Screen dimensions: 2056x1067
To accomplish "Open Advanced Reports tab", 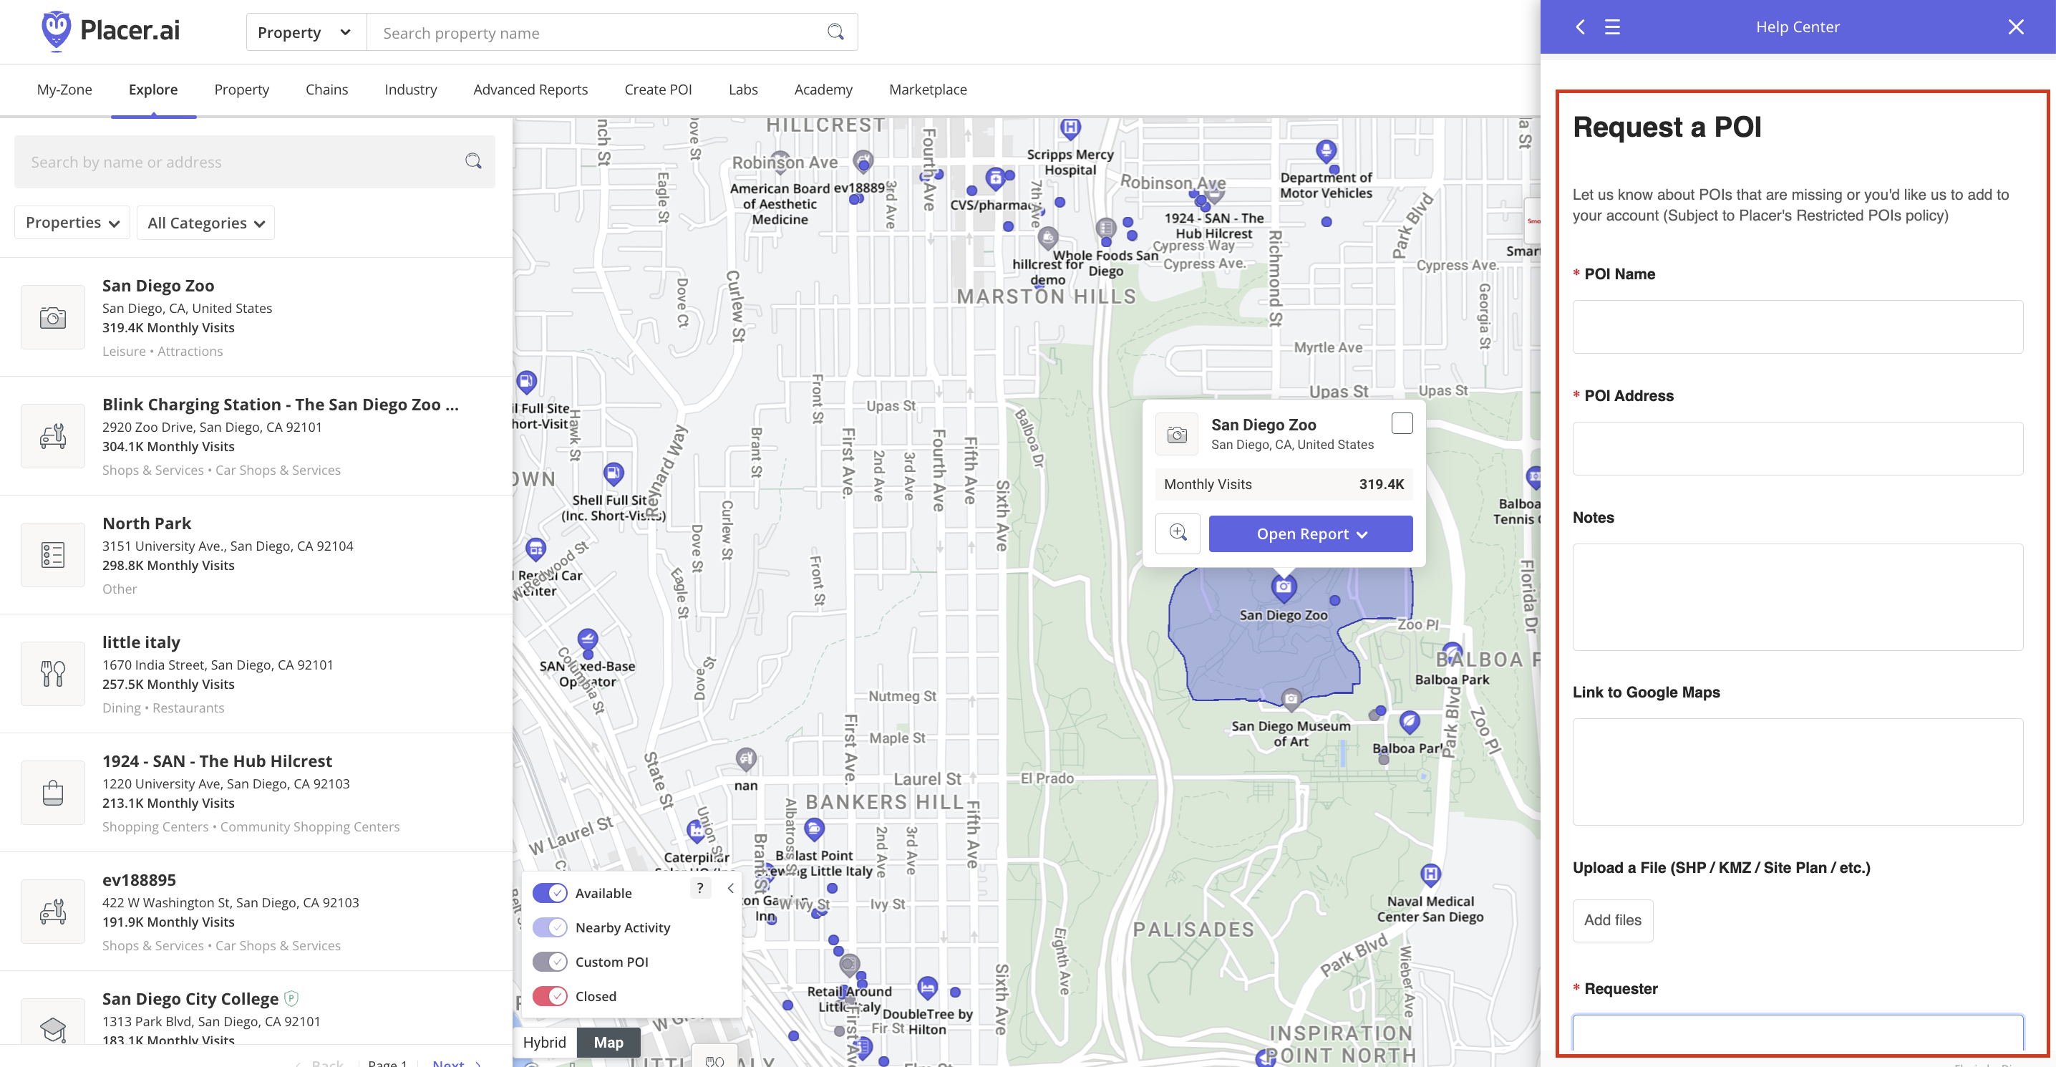I will point(530,90).
